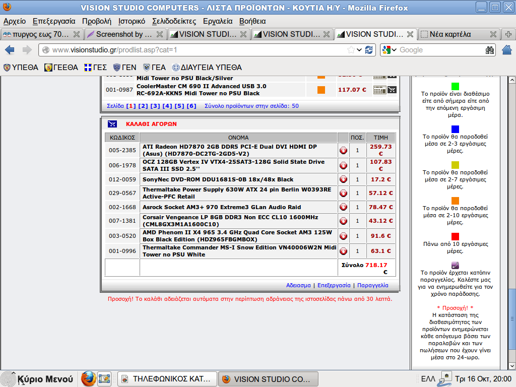Switch to the Νέα καρτέλα tab

pos(459,34)
